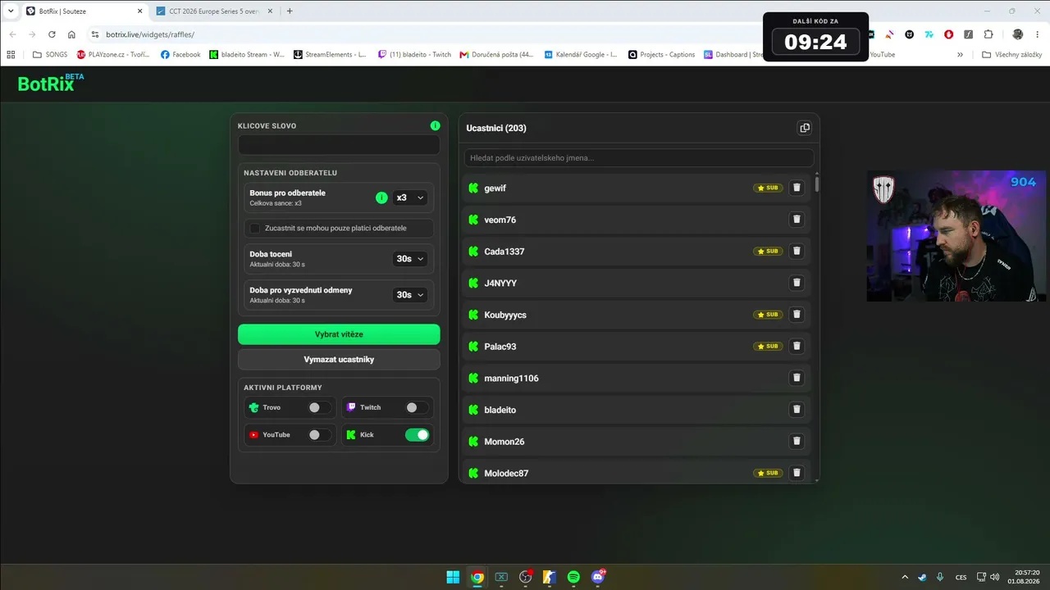Open the browser extensions puzzle icon
This screenshot has height=590, width=1050.
pyautogui.click(x=988, y=34)
